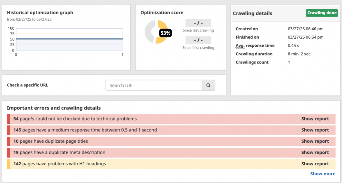Click the magnifier search icon button

tap(208, 86)
